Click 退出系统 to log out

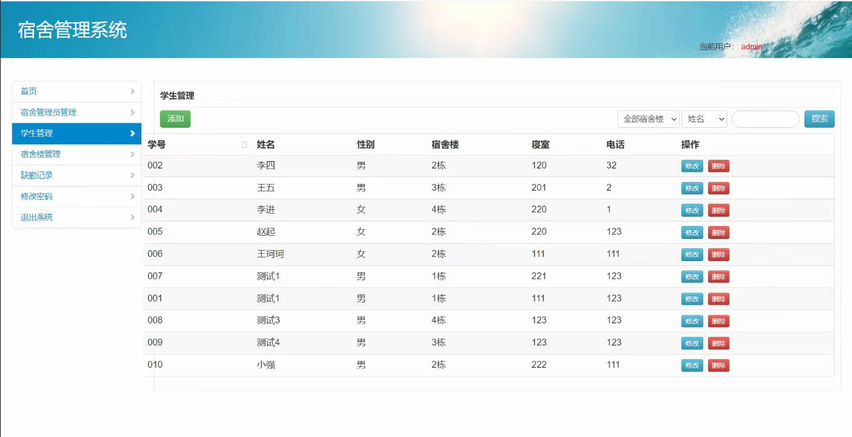click(77, 217)
